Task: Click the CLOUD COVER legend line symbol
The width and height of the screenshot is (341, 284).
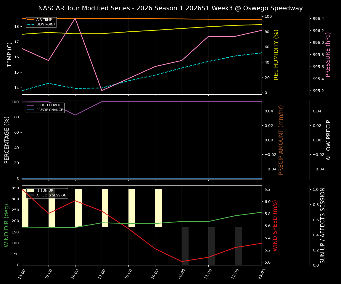Action: [x=31, y=105]
